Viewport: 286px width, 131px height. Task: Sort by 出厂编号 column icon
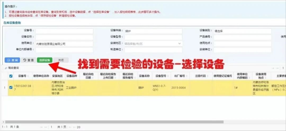[x=187, y=76]
